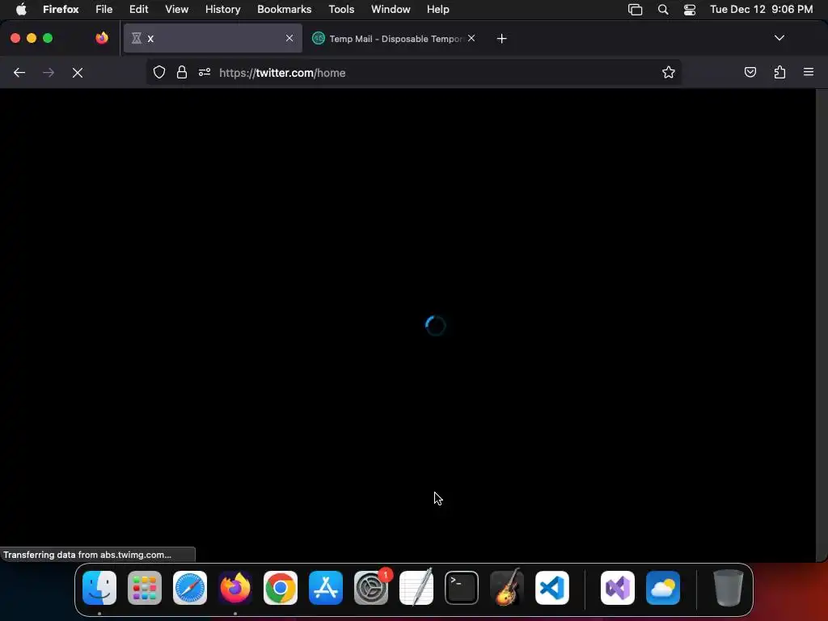Open Trash from the Dock
The height and width of the screenshot is (621, 828).
[x=729, y=587]
